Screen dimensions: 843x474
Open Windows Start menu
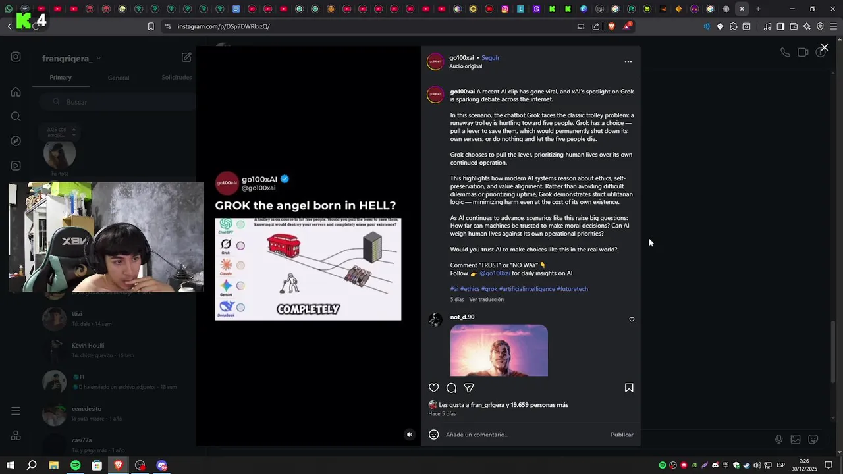[x=11, y=465]
